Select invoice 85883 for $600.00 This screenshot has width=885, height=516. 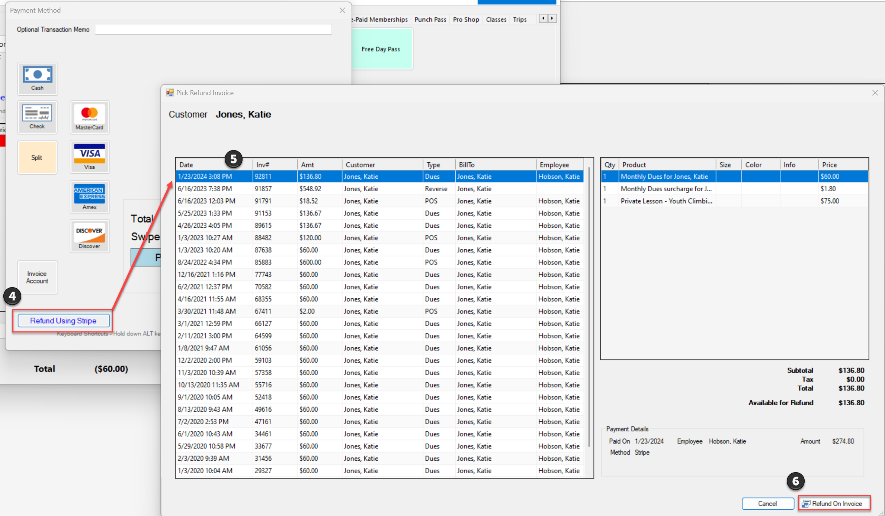pos(380,262)
